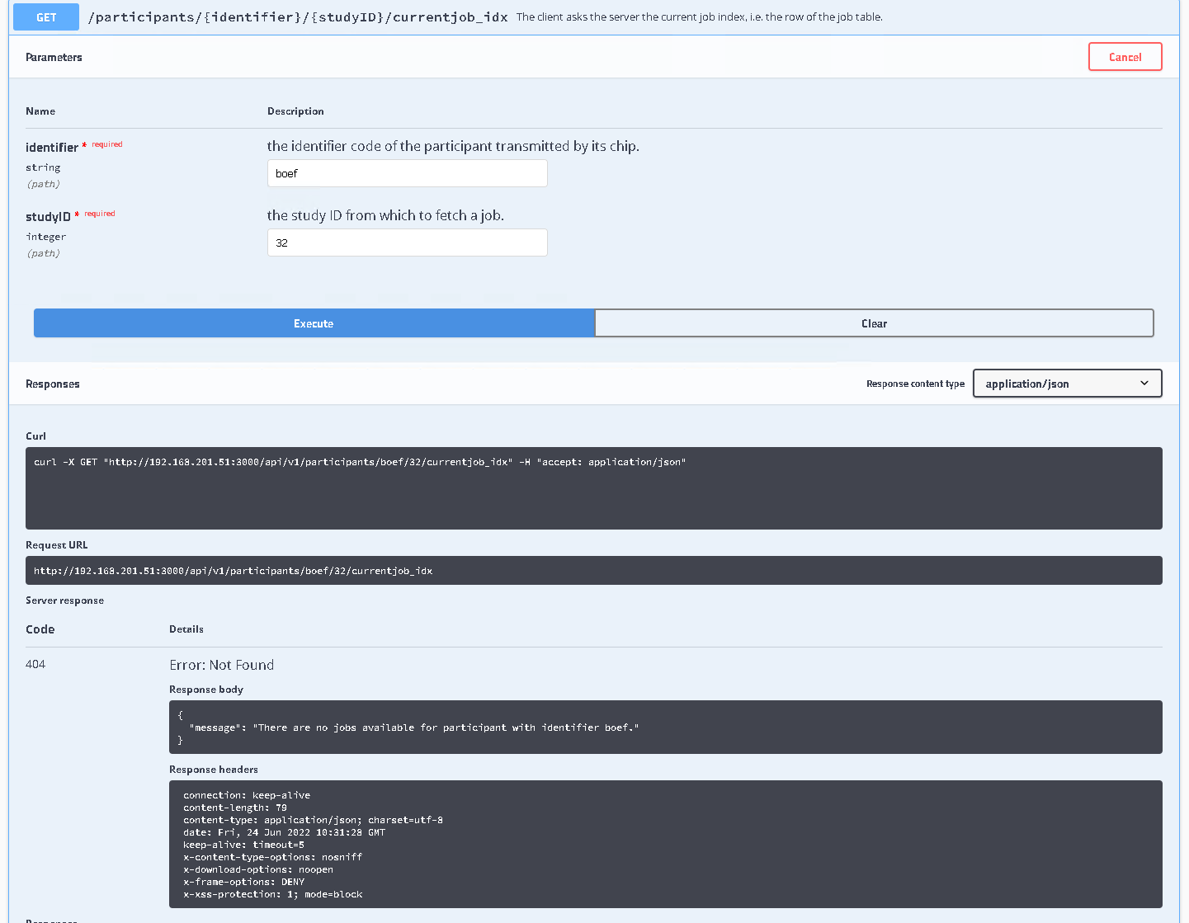
Task: Click inside the identifier input containing boef
Action: pyautogui.click(x=407, y=172)
